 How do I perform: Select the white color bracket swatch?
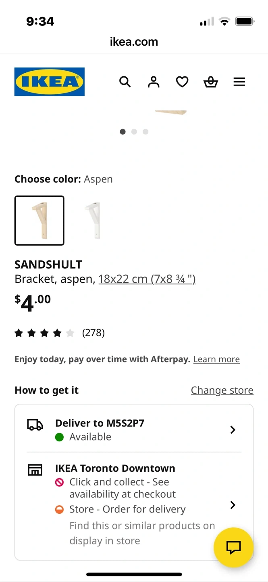pyautogui.click(x=92, y=221)
